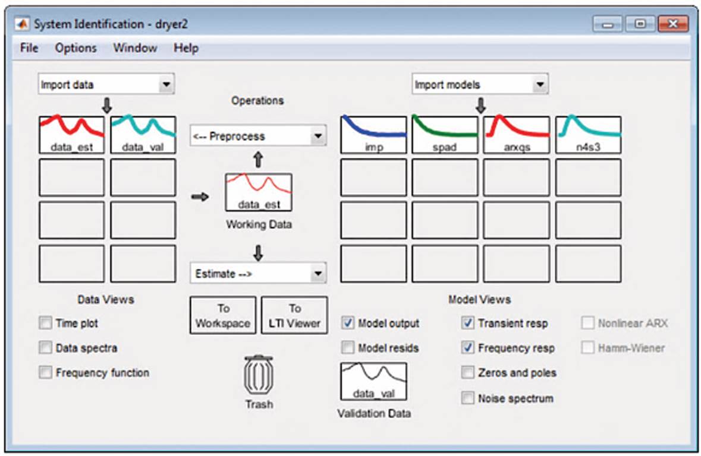Click the To Workspace button
This screenshot has height=456, width=701.
(x=223, y=316)
